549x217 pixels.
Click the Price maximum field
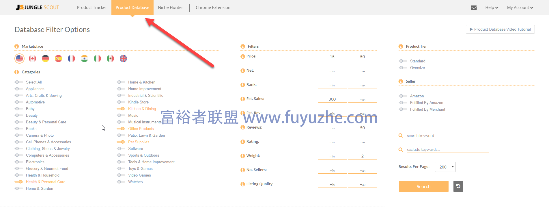[x=363, y=57]
